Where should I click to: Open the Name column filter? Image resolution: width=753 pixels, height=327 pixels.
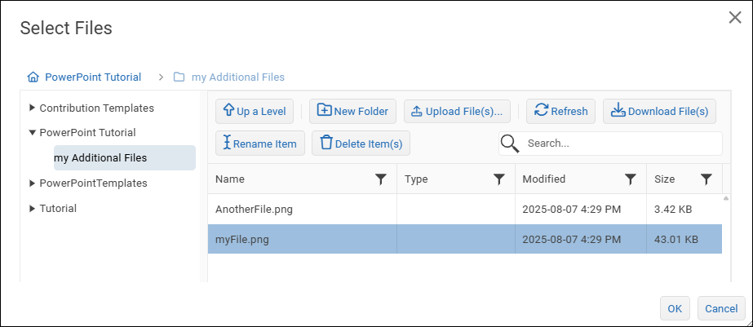380,179
